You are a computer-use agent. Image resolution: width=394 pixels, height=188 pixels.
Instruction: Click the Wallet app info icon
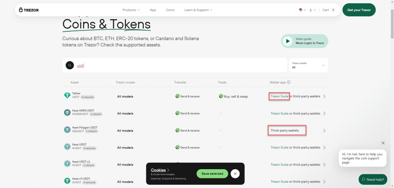289,83
